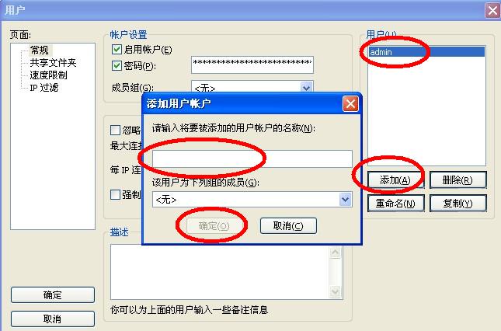Toggle the 忽略 checkbox

click(x=115, y=130)
